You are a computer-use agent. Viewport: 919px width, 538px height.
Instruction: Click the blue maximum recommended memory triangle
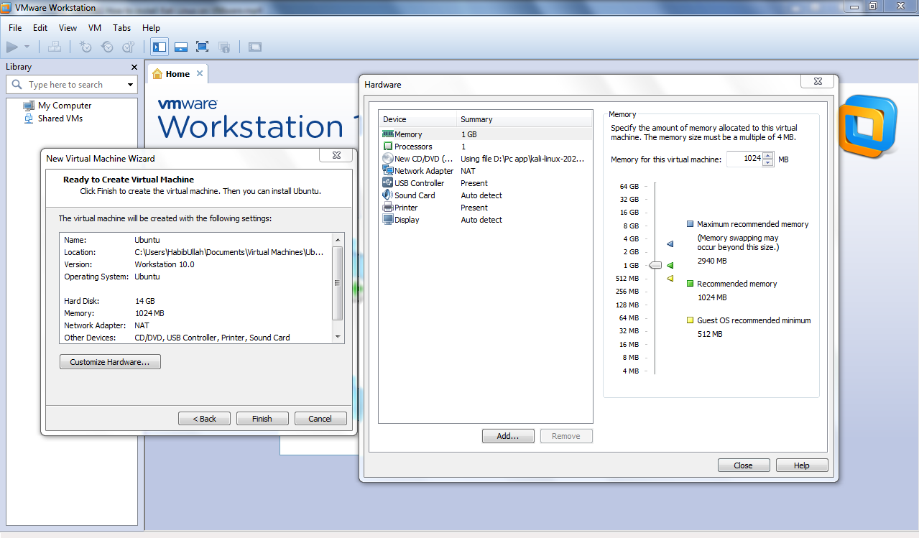[670, 245]
